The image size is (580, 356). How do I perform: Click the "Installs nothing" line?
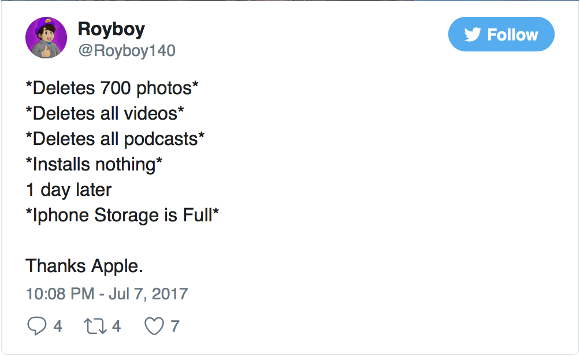tap(94, 164)
